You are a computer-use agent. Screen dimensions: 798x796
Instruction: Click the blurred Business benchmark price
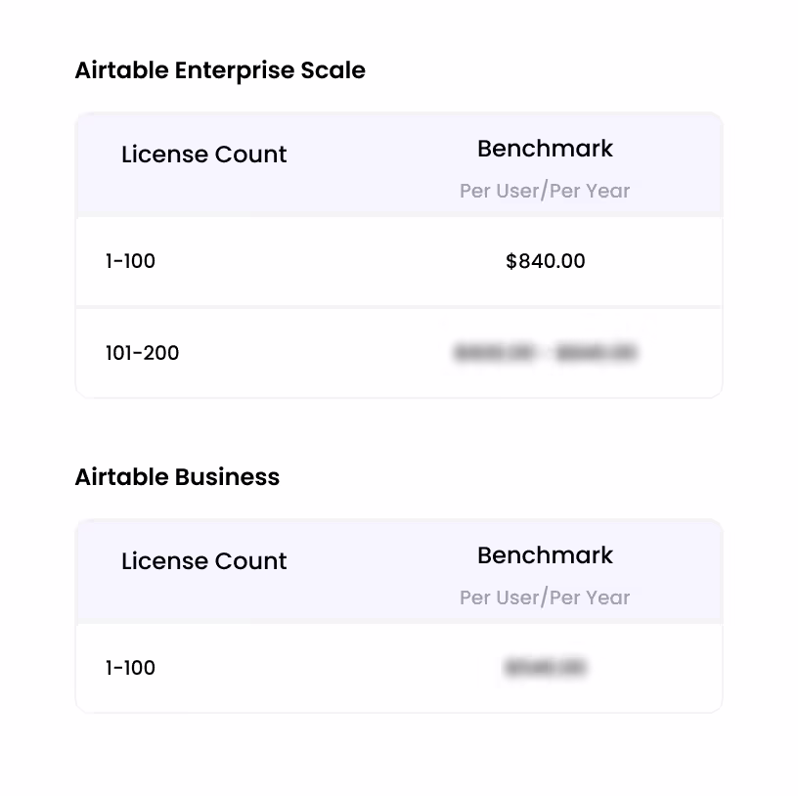pyautogui.click(x=545, y=668)
